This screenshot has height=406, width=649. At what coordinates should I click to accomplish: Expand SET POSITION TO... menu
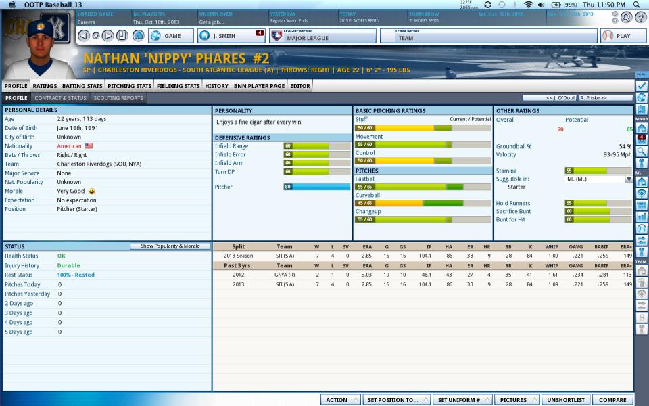[x=397, y=400]
